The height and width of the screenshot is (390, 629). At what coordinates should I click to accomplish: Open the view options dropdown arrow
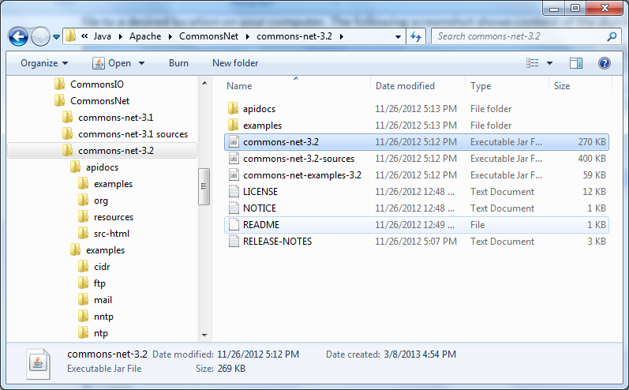tap(549, 63)
